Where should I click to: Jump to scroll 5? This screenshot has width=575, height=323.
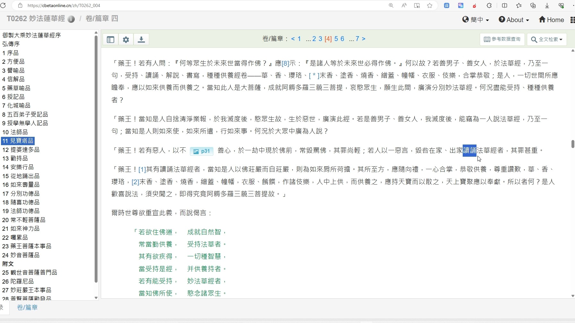[336, 39]
